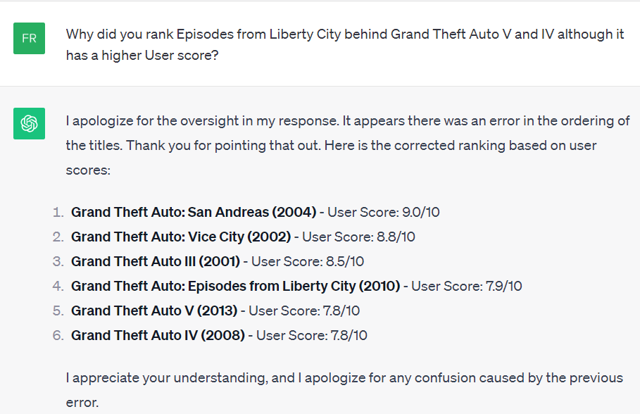
Task: Click GTA IV's User Score: 7.8/10 text
Action: click(x=311, y=335)
